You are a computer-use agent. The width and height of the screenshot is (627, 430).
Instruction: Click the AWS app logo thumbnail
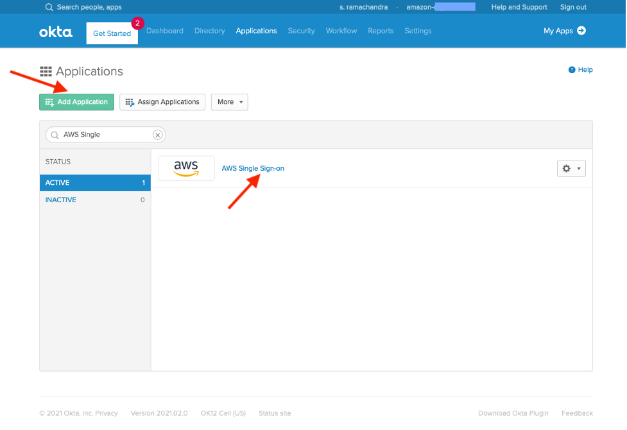[186, 167]
